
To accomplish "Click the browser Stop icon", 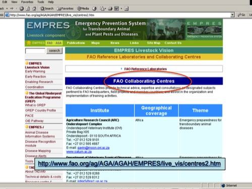I will click(x=22, y=9).
